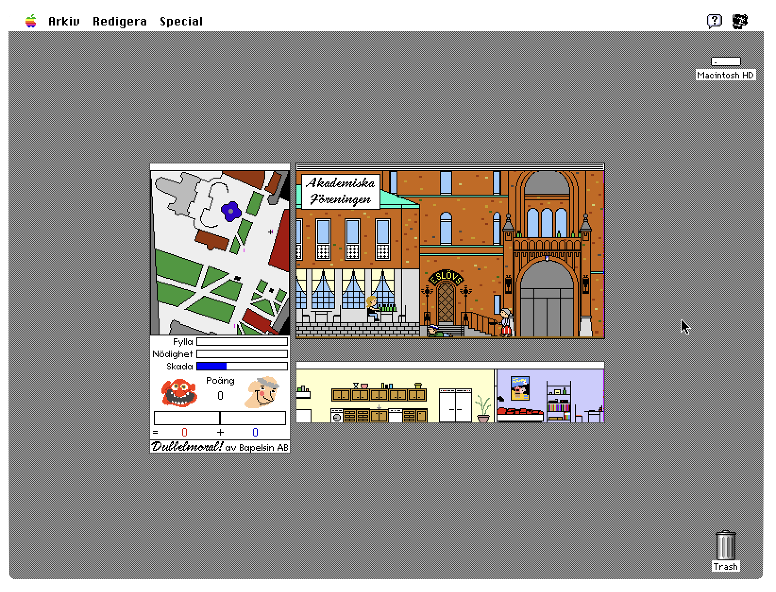Image resolution: width=776 pixels, height=592 pixels.
Task: Click the blue Skada damage bar
Action: click(x=212, y=366)
